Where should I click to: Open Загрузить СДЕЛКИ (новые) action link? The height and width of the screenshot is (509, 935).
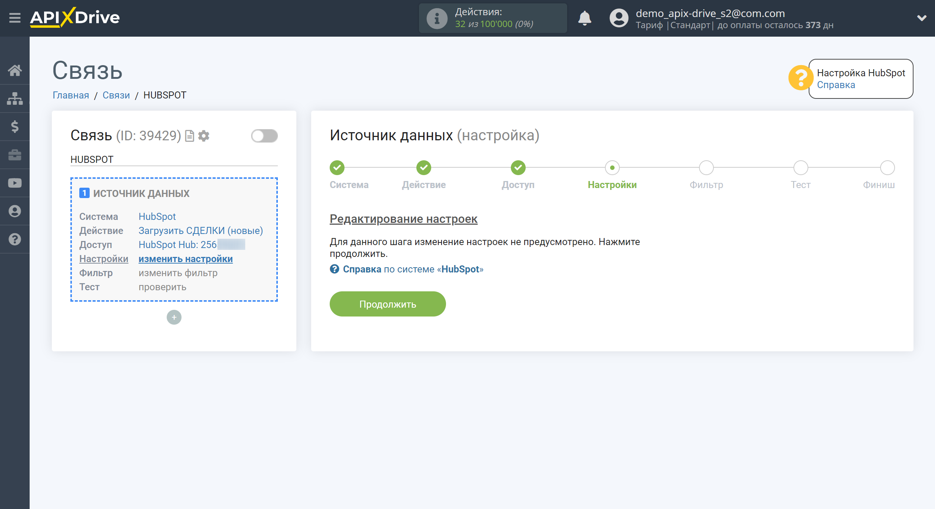click(200, 231)
